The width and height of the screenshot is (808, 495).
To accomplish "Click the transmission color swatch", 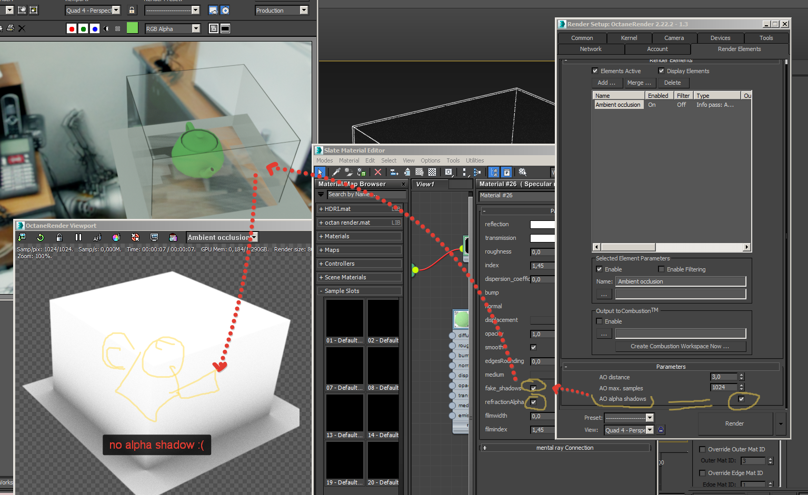I will [x=542, y=238].
